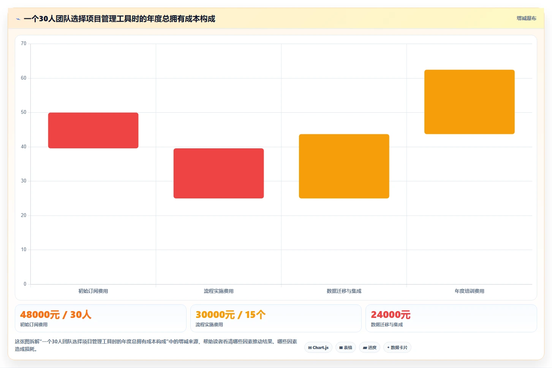The width and height of the screenshot is (552, 368).
Task: Click the y-axis tick label 20
Action: pos(24,215)
